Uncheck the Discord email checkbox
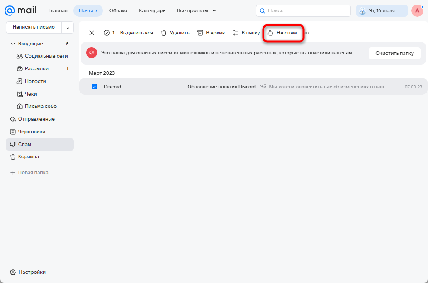 [94, 87]
